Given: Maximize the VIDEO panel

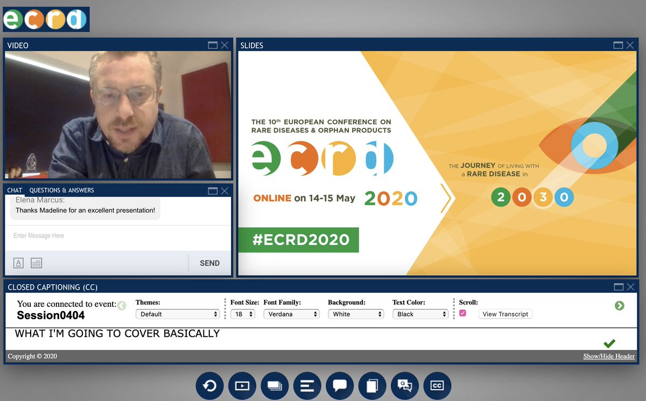Looking at the screenshot, I should click(x=213, y=45).
